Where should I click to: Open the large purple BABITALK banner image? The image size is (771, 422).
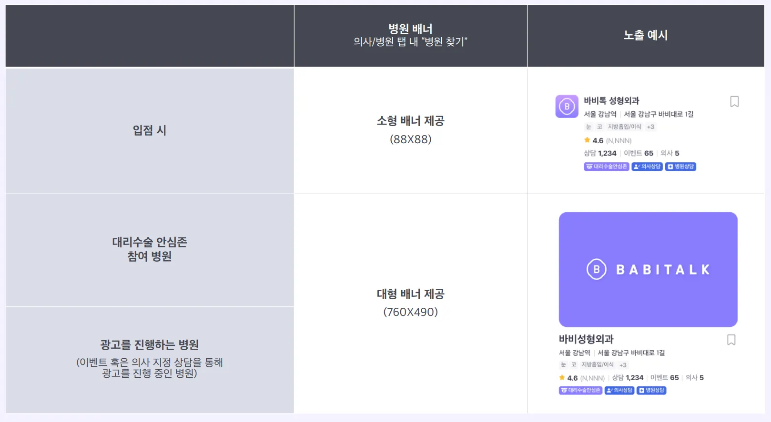(x=648, y=269)
